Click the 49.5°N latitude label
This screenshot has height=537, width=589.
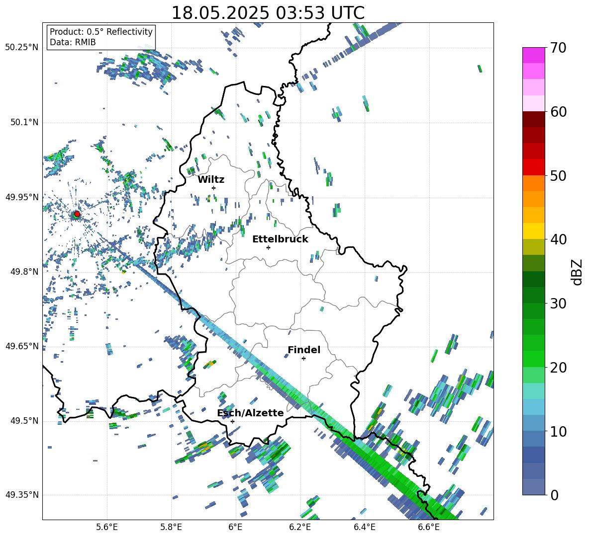pyautogui.click(x=24, y=421)
